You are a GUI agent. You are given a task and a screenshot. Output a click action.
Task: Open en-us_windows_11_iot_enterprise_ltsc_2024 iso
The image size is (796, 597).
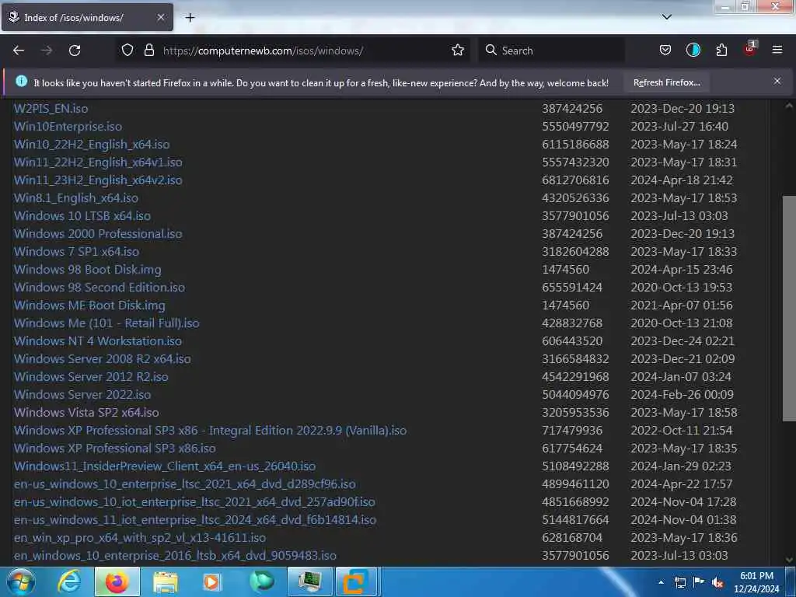pyautogui.click(x=195, y=520)
